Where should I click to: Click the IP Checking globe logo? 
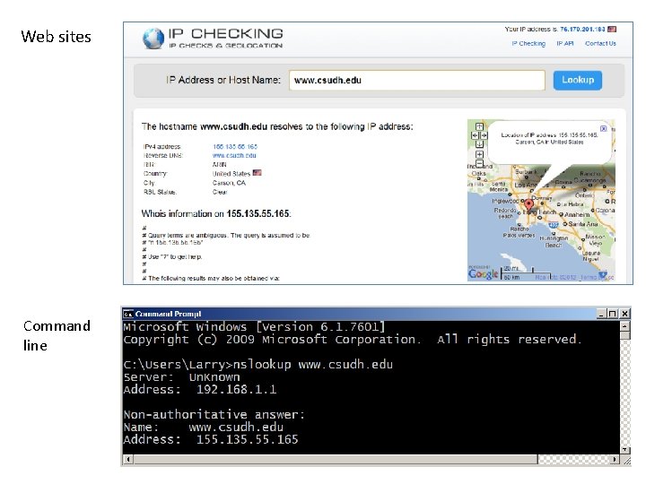pos(153,39)
